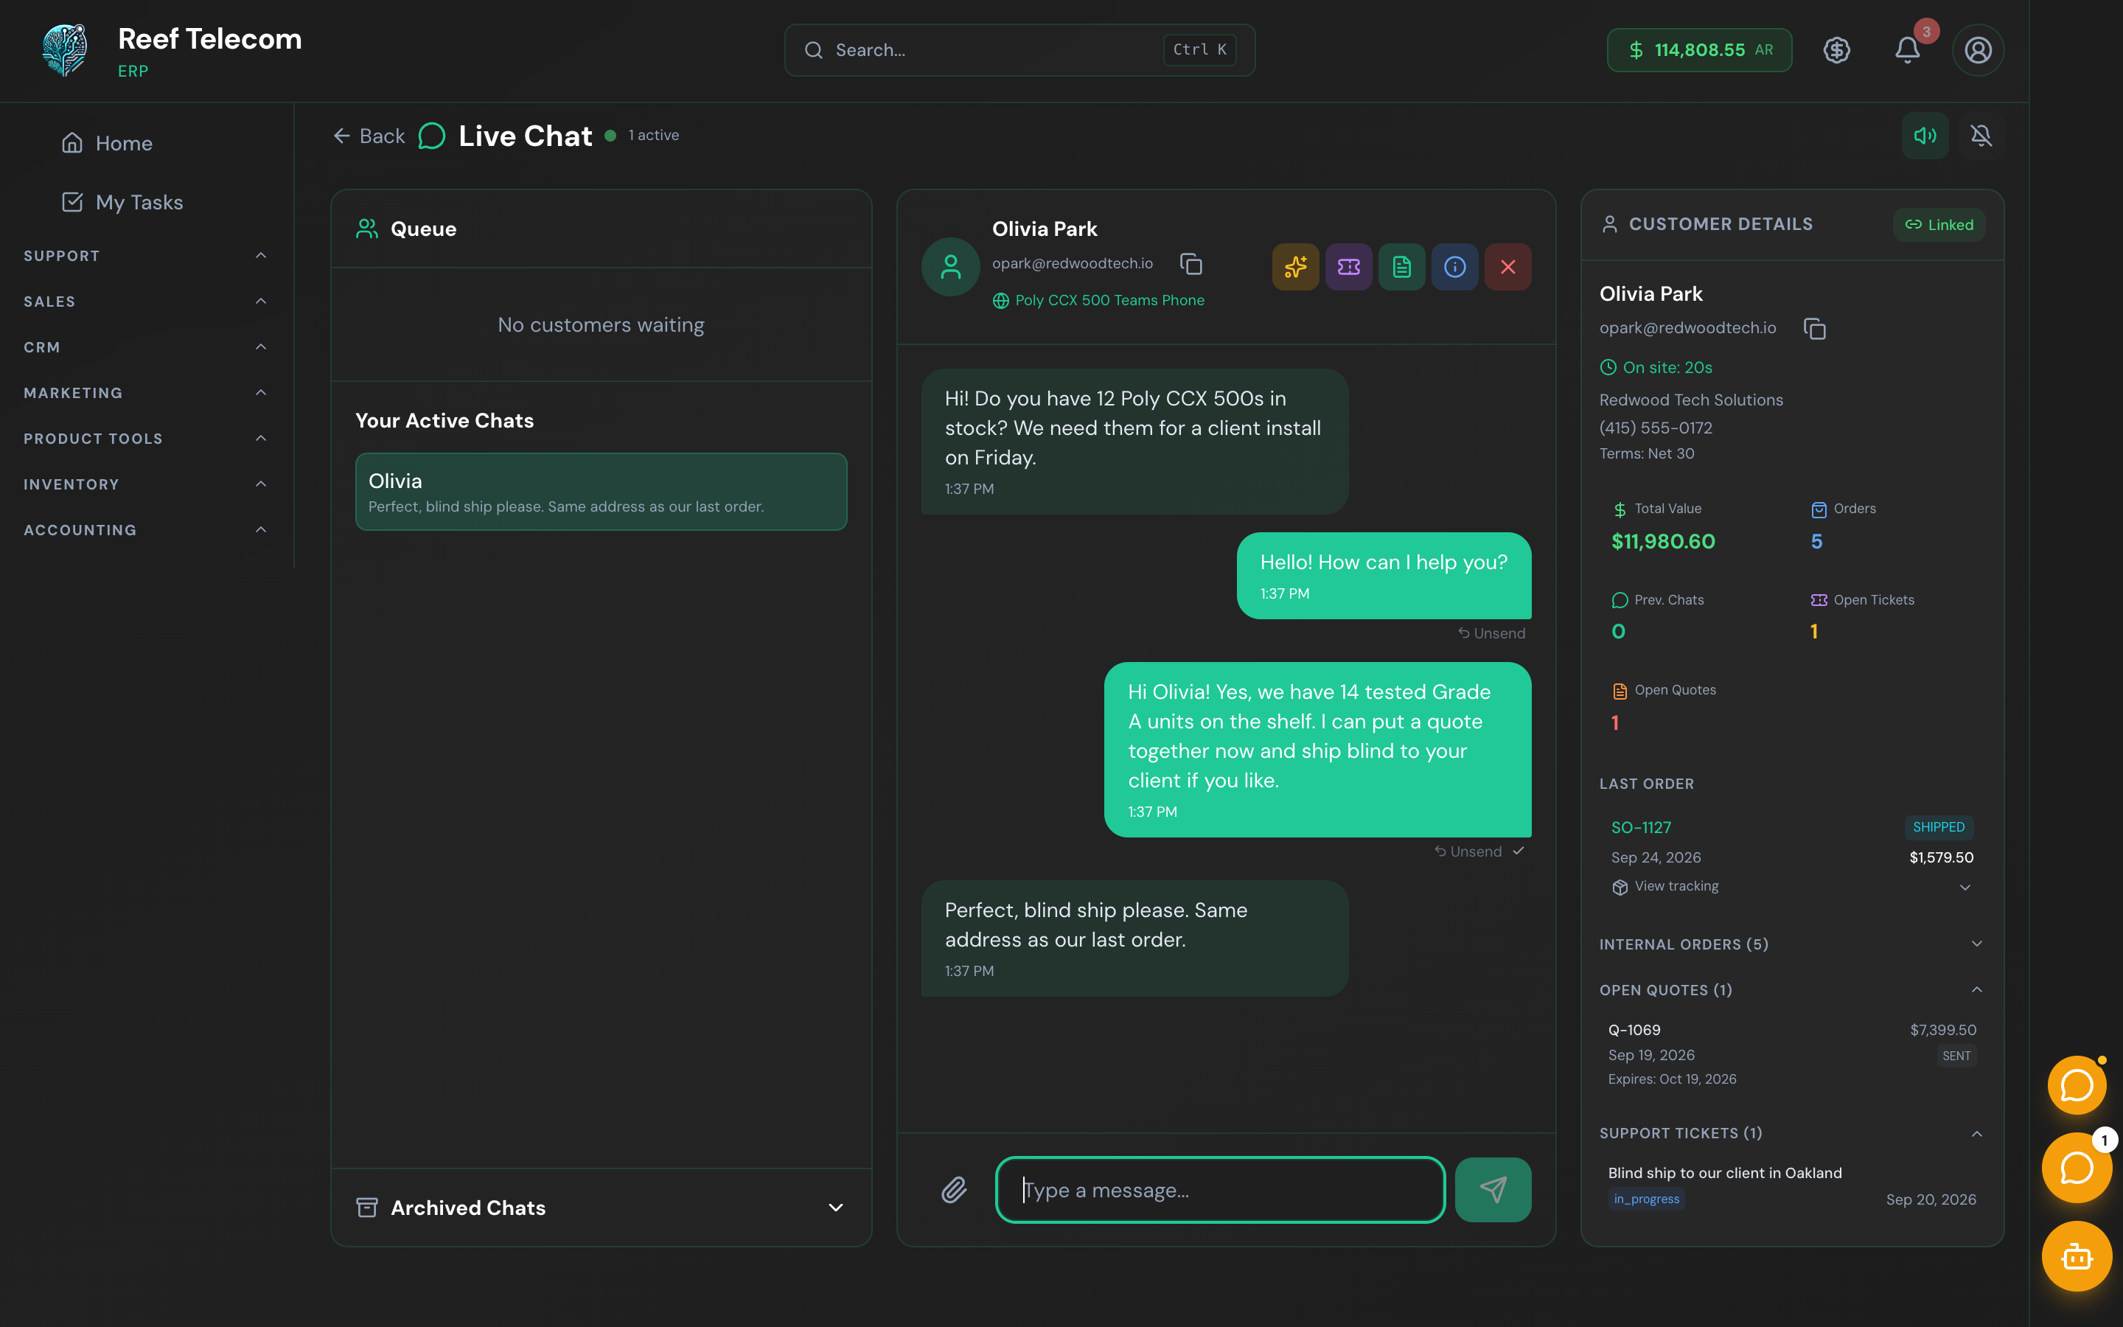Open the currency dollar icon in header
2123x1327 pixels.
pos(1836,50)
